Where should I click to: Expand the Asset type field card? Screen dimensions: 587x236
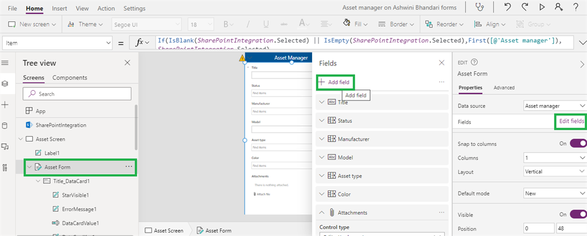coord(322,176)
